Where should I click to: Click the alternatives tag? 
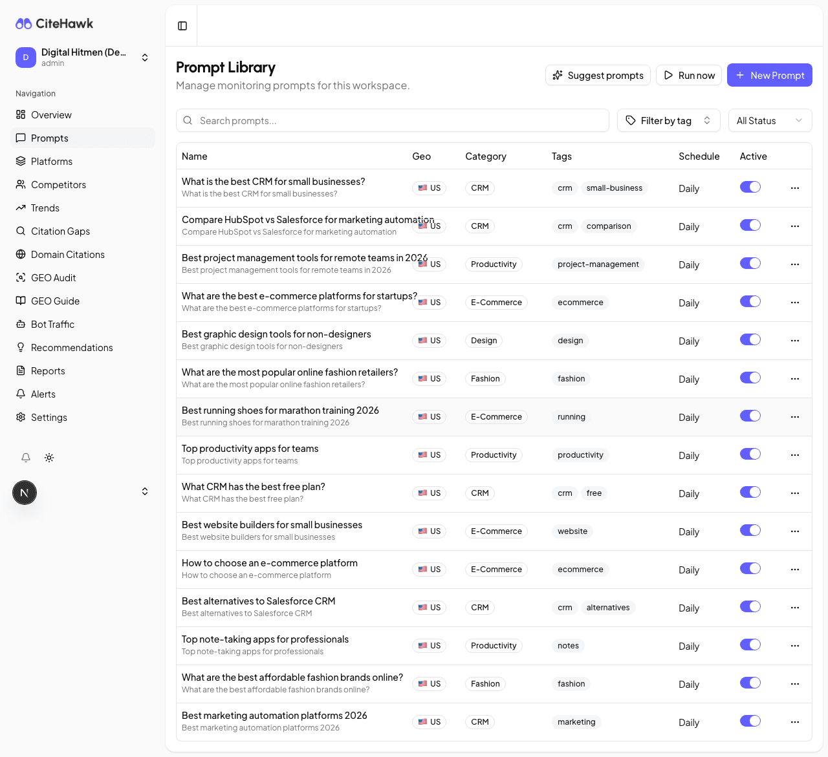pos(608,608)
